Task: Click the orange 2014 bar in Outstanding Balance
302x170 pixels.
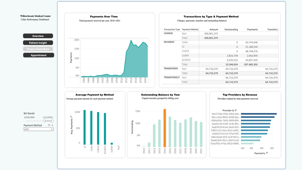Action: point(165,128)
